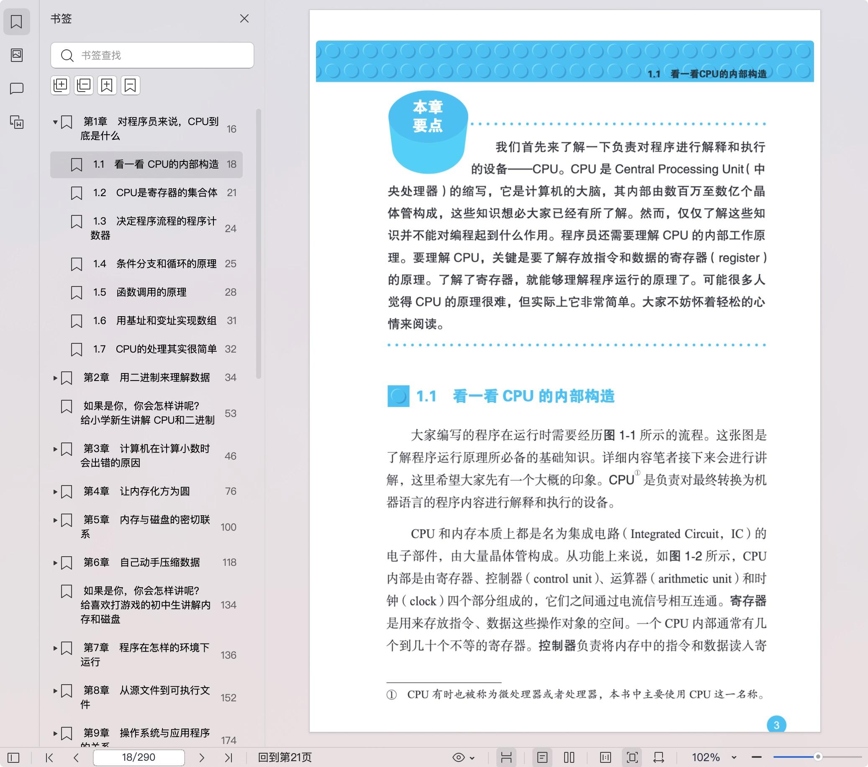Select bookmark 1.6 用基址和变址实现数组

[x=146, y=321]
